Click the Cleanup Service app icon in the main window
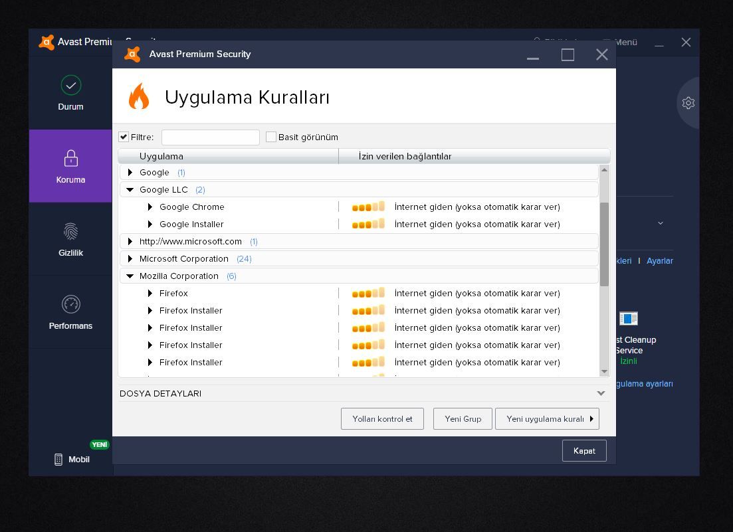 tap(628, 319)
